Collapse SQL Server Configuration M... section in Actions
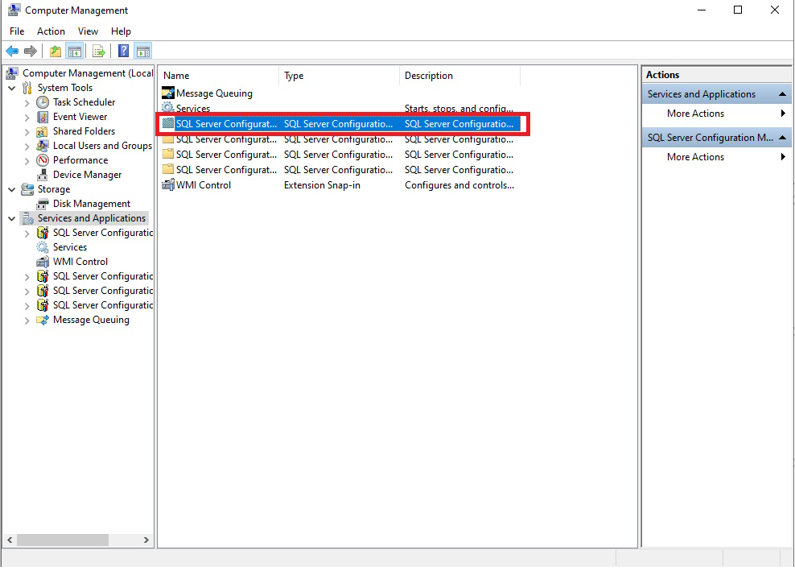The height and width of the screenshot is (571, 795). click(782, 138)
